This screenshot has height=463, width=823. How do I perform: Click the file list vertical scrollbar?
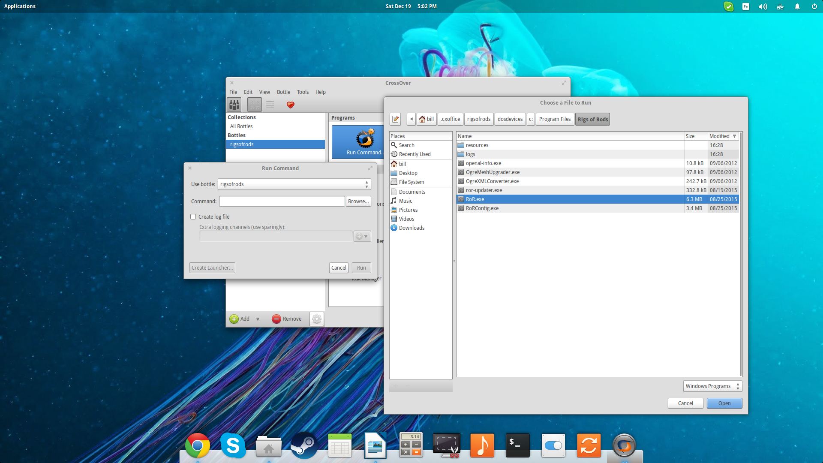[x=740, y=255]
